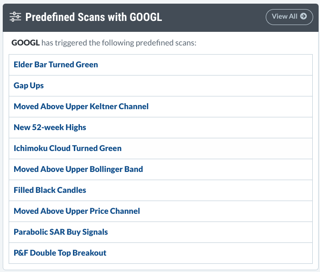Click empty space in New 52-week Highs row

point(199,128)
